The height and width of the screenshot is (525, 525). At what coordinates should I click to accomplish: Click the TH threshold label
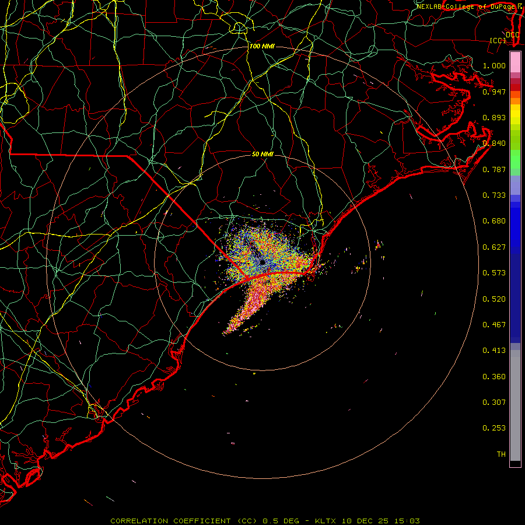point(501,454)
